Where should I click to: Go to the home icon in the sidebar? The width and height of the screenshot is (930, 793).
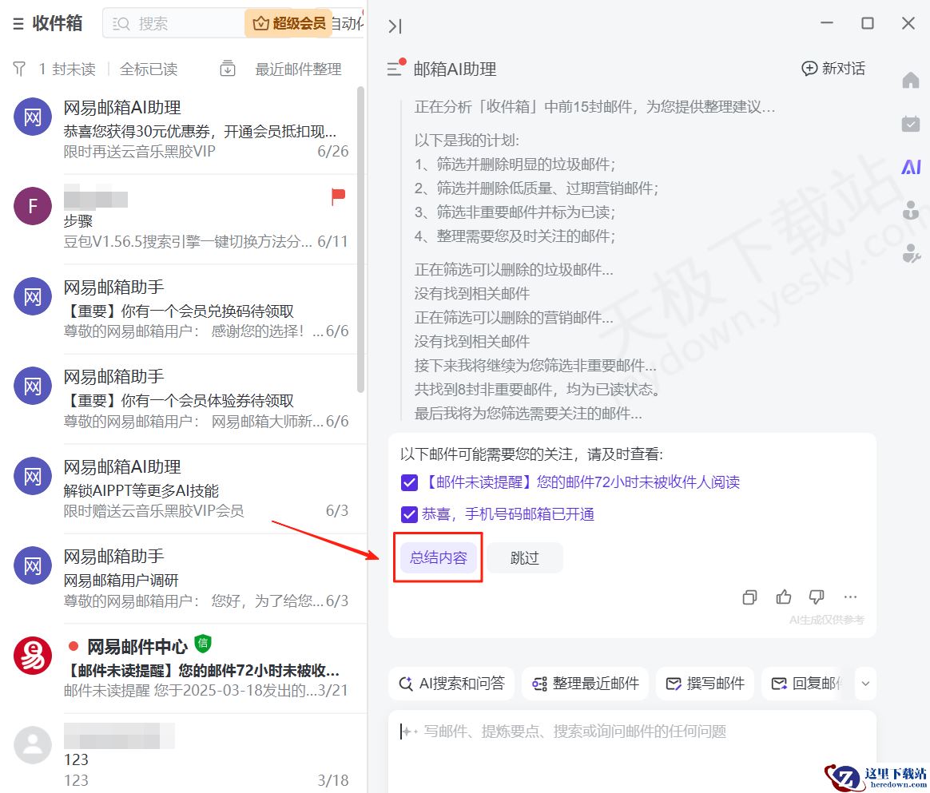(911, 79)
